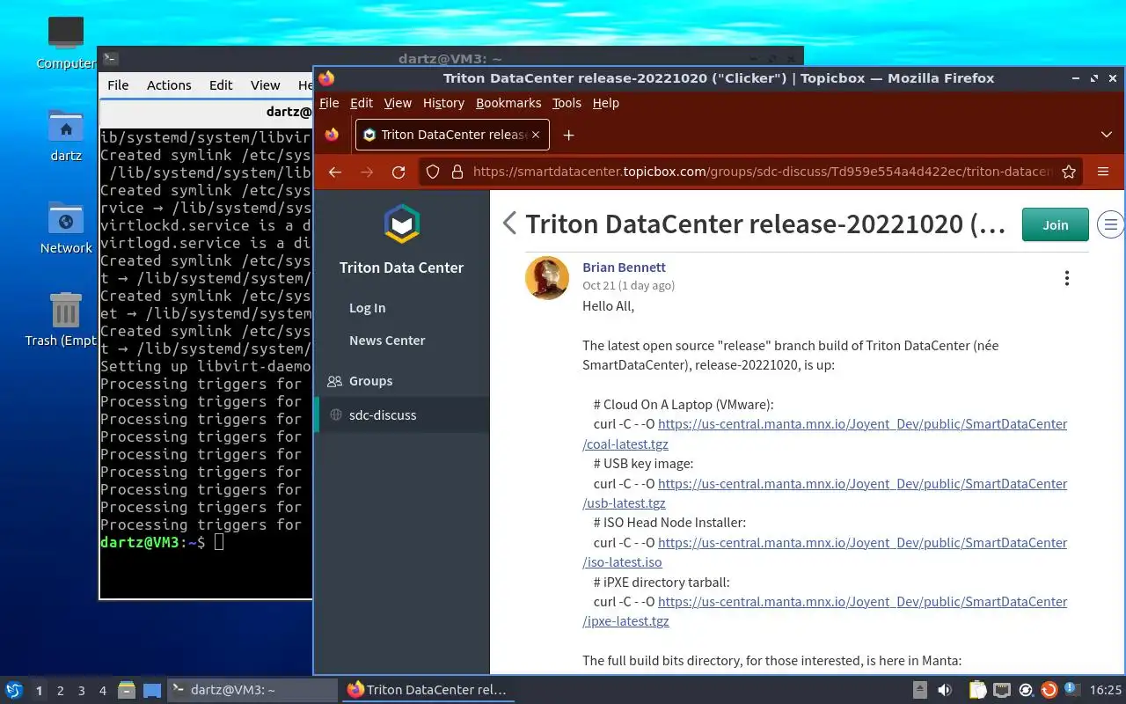Switch to workspace 4 in taskbar
Image resolution: width=1126 pixels, height=704 pixels.
[103, 691]
